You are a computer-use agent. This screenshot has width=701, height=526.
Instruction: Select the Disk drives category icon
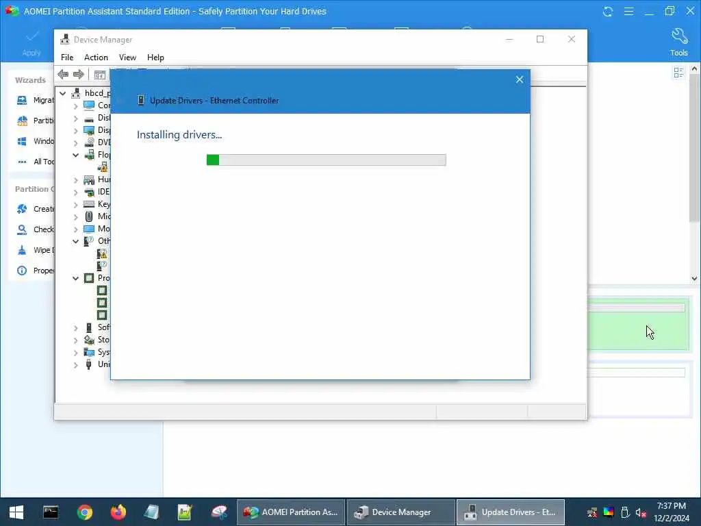pyautogui.click(x=89, y=118)
